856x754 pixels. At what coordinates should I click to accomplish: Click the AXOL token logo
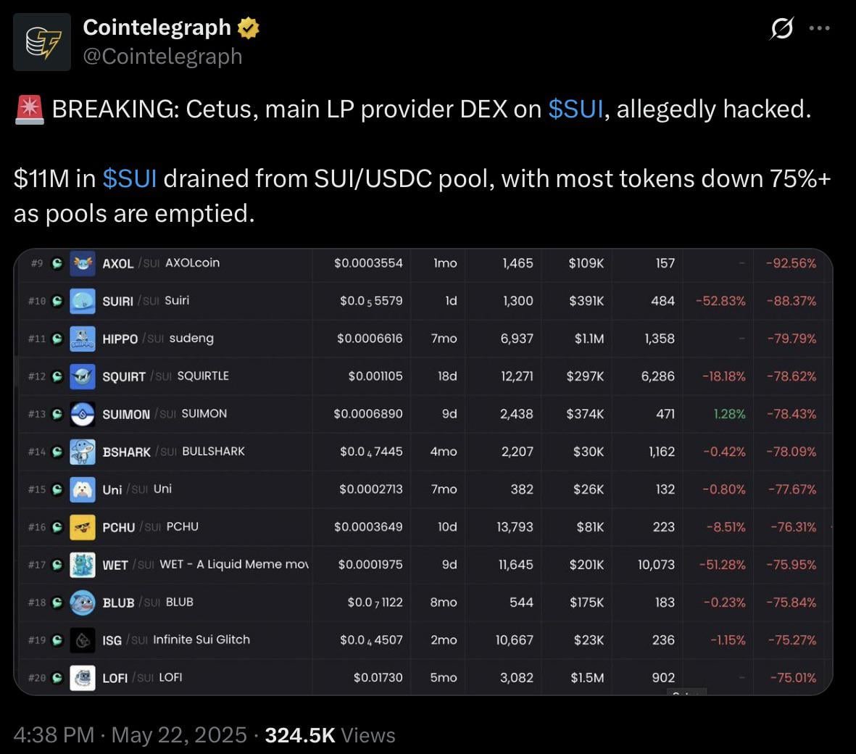click(x=83, y=264)
